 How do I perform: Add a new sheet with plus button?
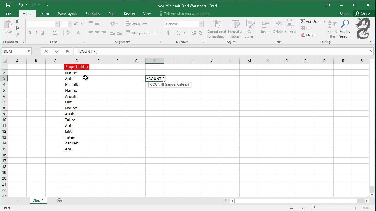[x=59, y=201]
